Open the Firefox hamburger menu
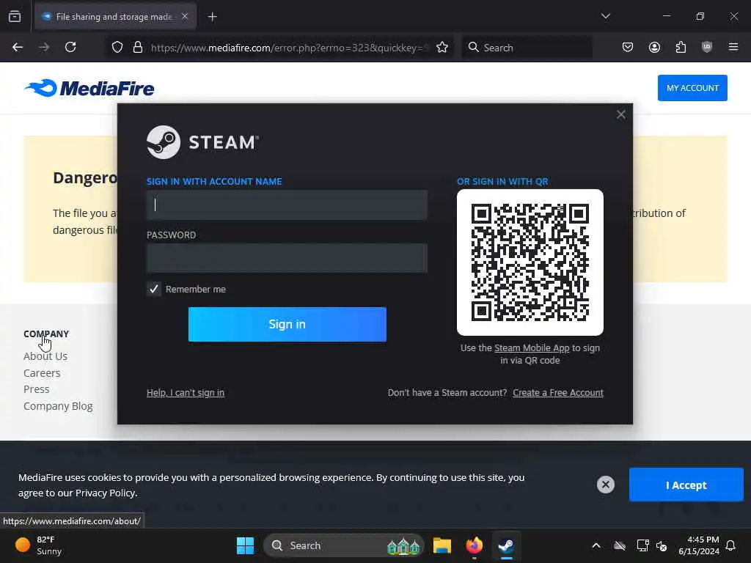Image resolution: width=751 pixels, height=563 pixels. pyautogui.click(x=733, y=48)
